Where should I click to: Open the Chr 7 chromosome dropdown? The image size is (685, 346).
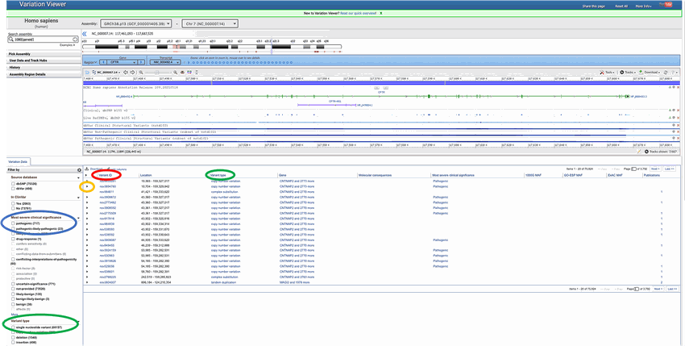pos(210,23)
